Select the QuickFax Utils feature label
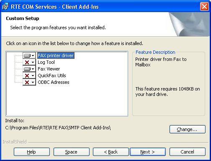This screenshot has width=211, height=161. pos(52,75)
